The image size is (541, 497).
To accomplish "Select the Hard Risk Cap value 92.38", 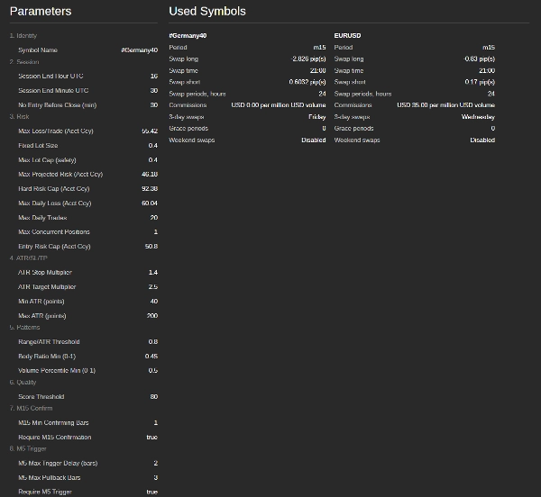I will point(150,189).
